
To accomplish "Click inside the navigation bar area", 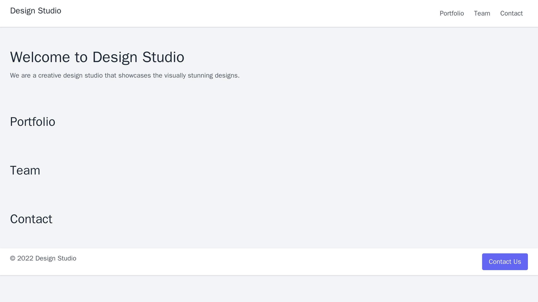I will click(x=261, y=13).
